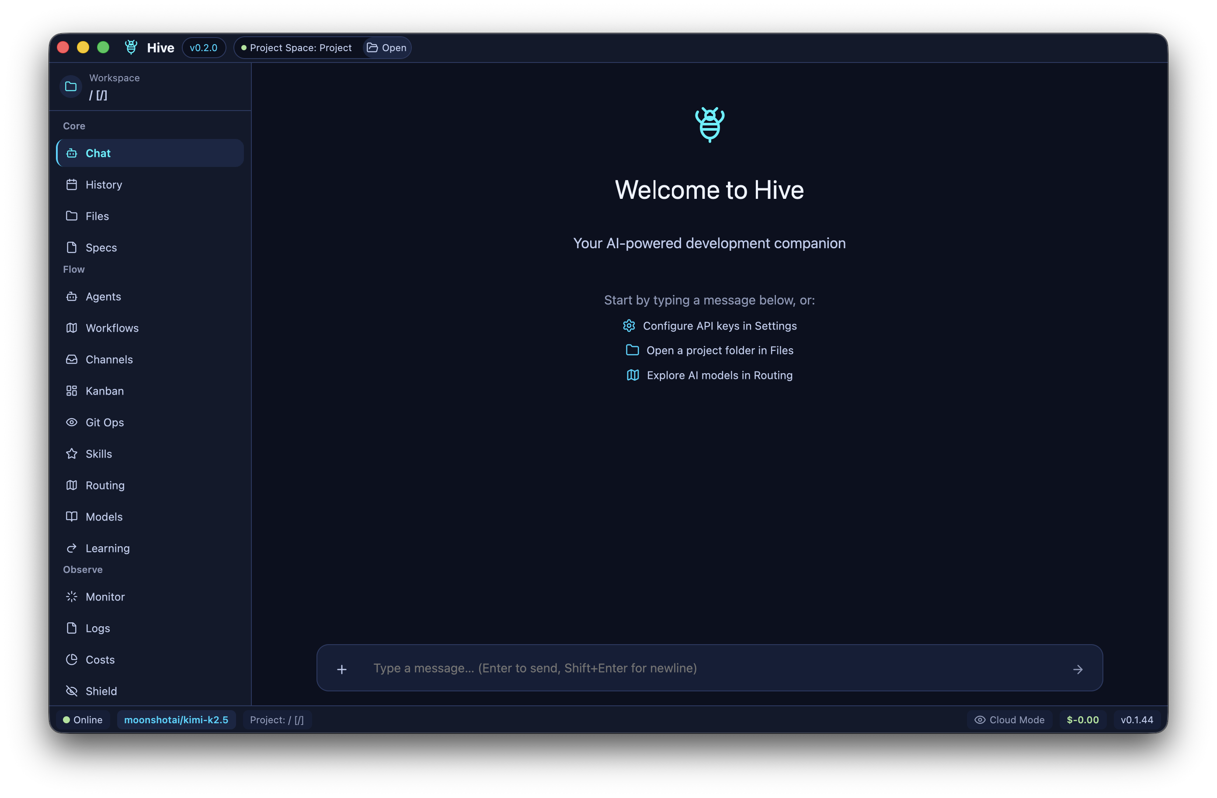The image size is (1217, 798).
Task: Click the Costs pie chart icon
Action: coord(72,659)
